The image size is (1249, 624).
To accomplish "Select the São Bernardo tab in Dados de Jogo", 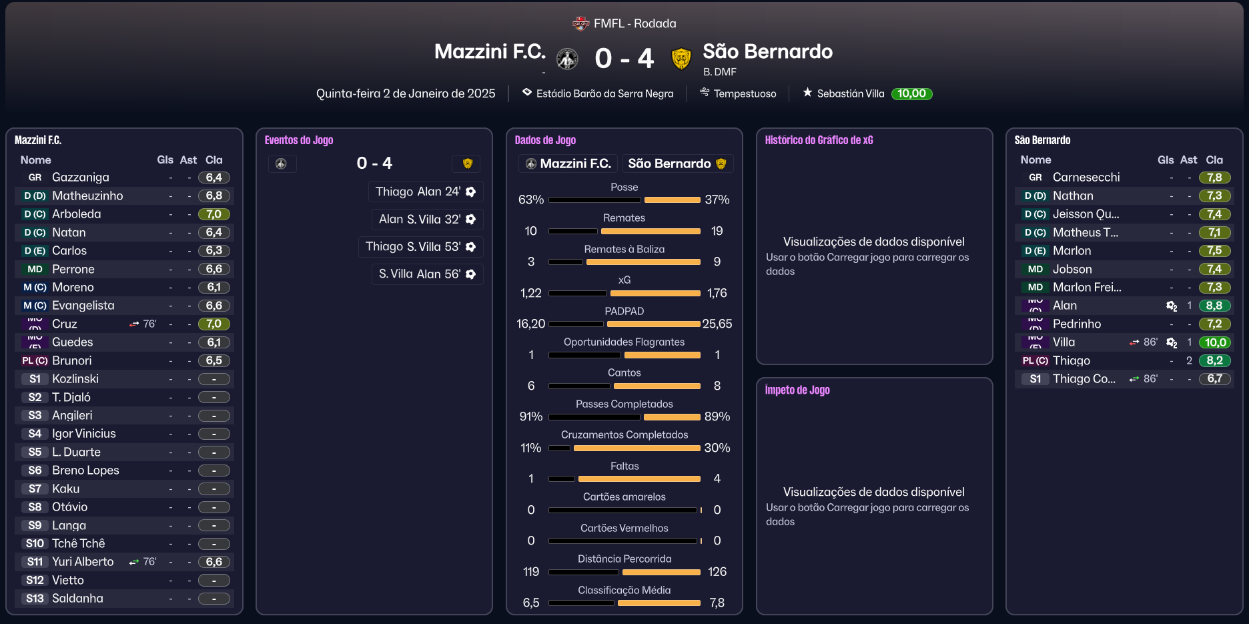I will point(677,164).
